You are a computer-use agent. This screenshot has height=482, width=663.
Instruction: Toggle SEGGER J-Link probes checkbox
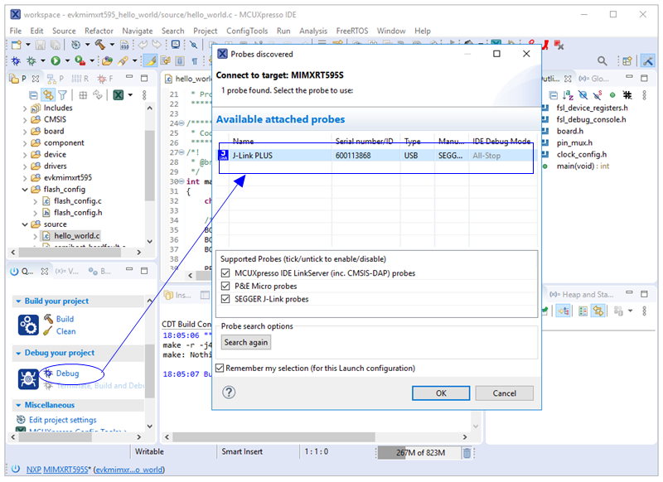pyautogui.click(x=225, y=299)
